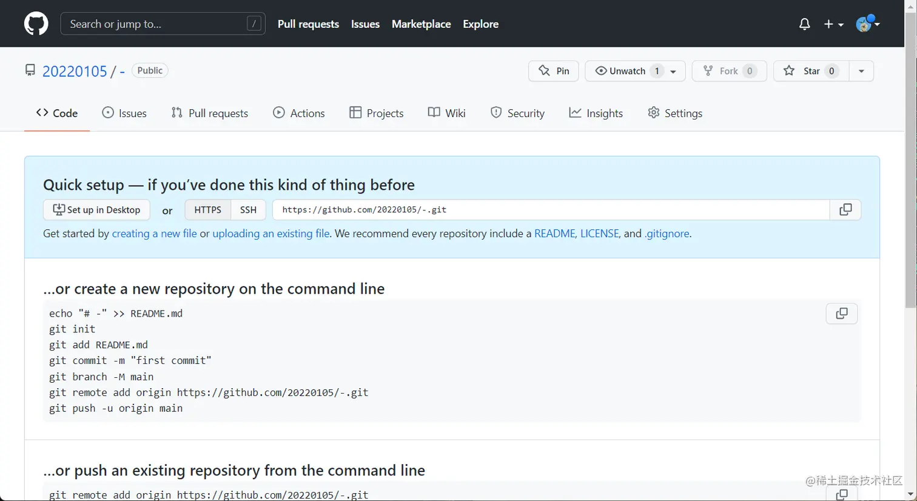
Task: Open the README link
Action: click(554, 234)
